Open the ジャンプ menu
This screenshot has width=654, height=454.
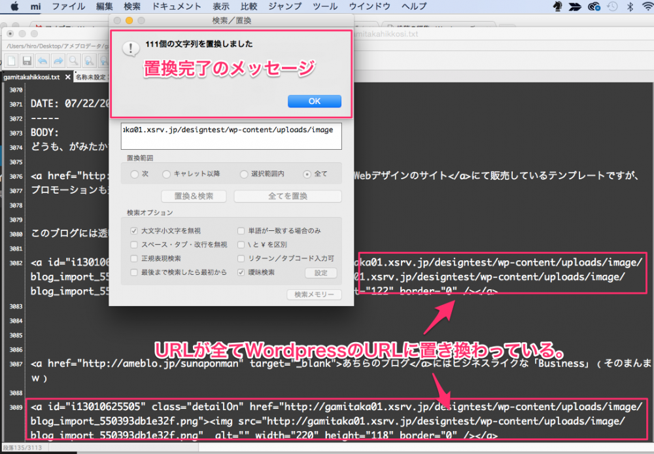[x=285, y=7]
